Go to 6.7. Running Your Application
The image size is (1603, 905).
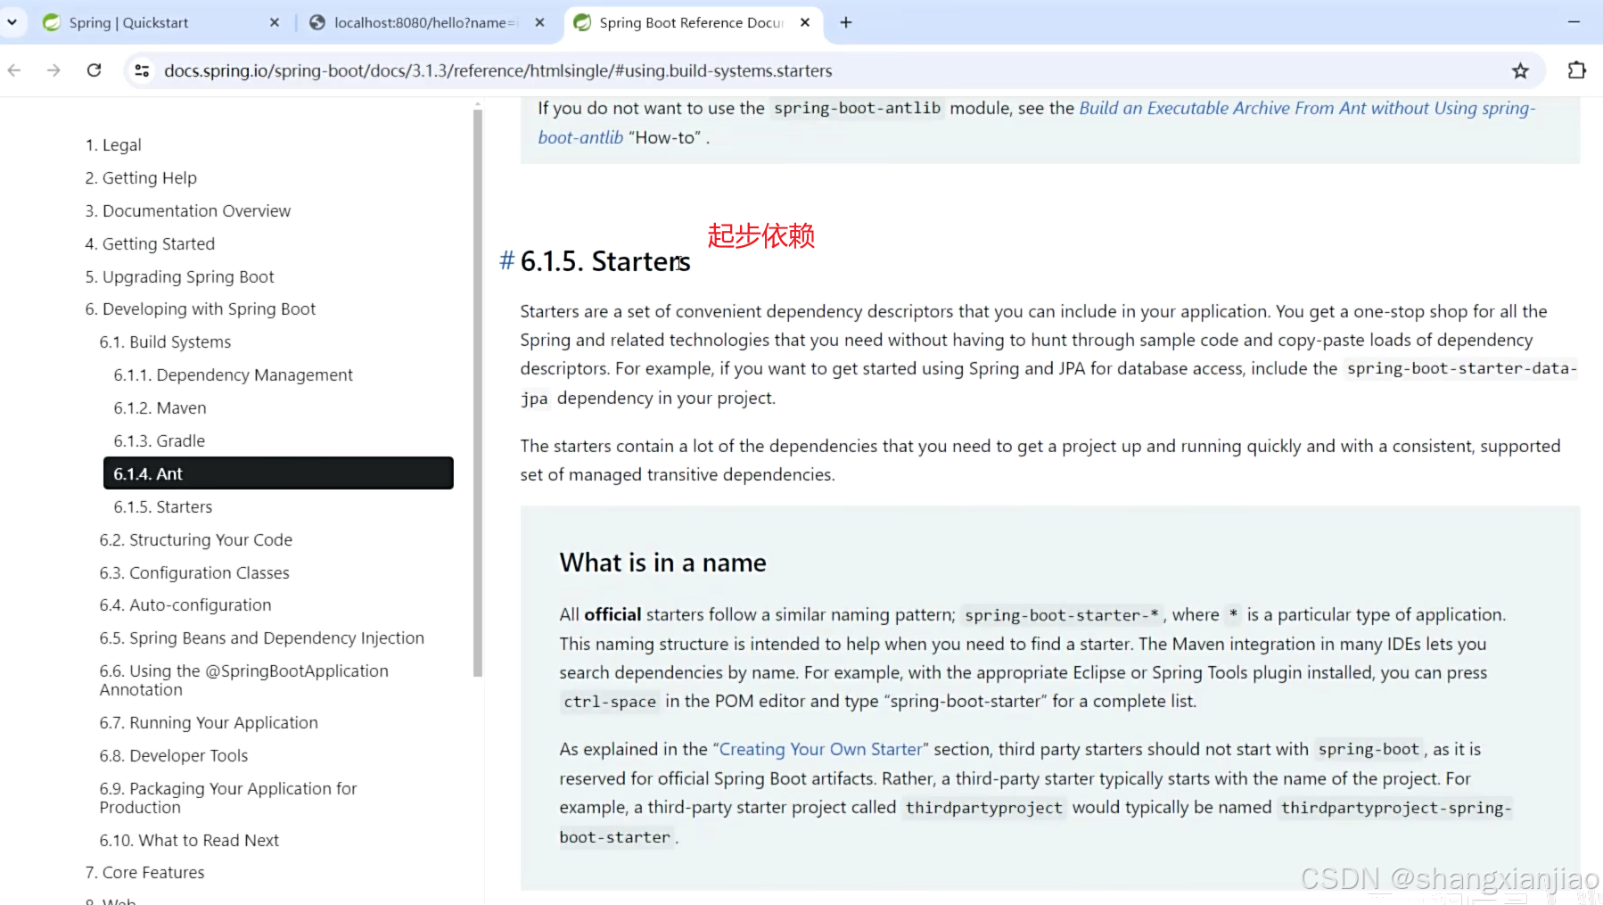(x=209, y=722)
